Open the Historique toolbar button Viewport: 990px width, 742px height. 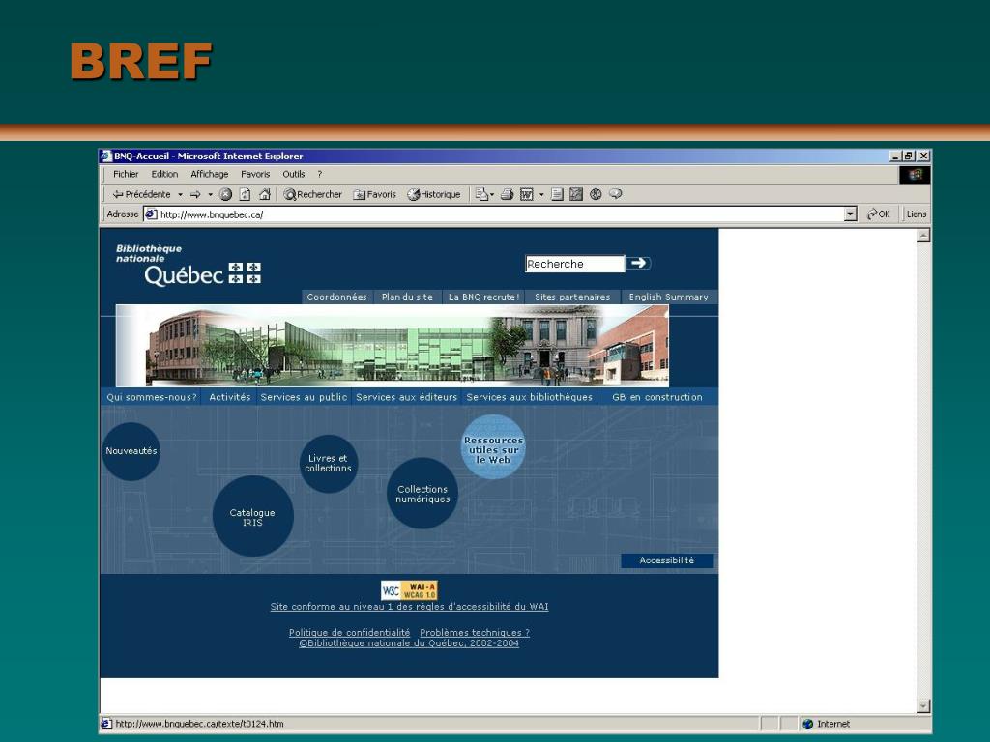pyautogui.click(x=434, y=194)
